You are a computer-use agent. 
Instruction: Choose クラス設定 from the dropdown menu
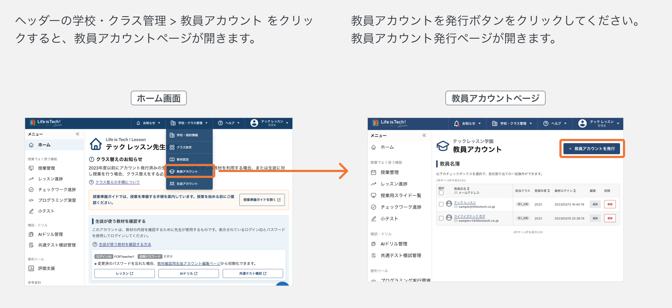189,147
